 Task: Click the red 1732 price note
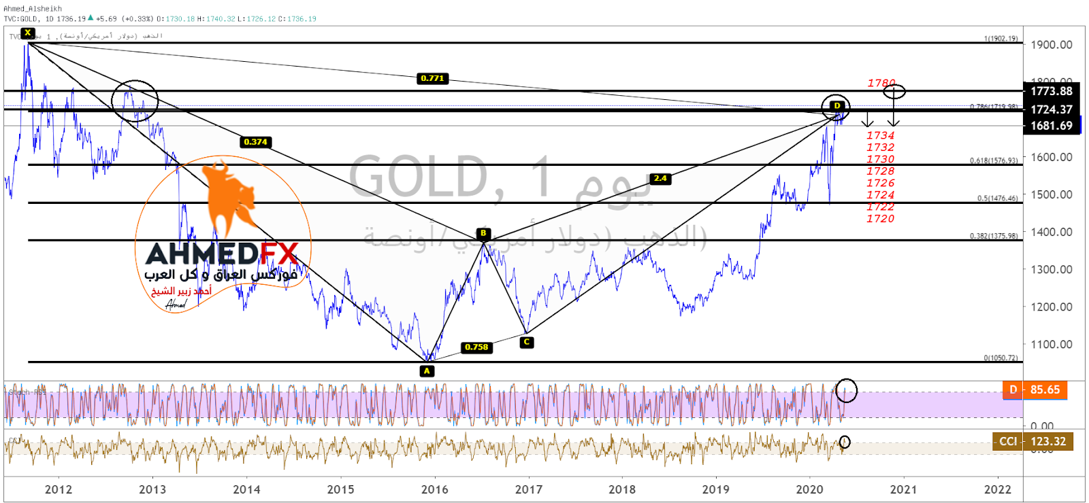(x=881, y=148)
